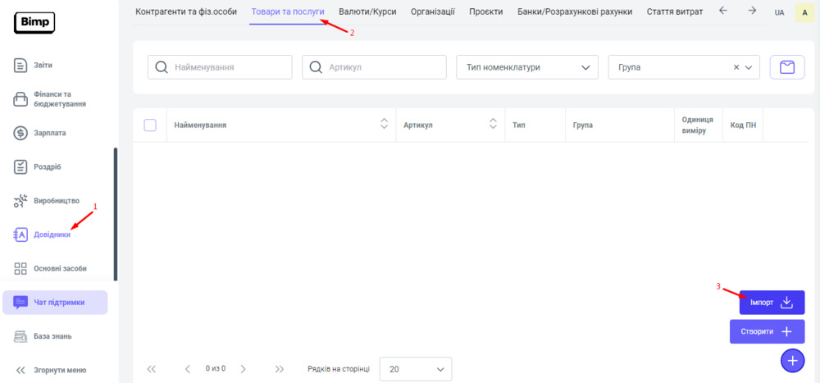The height and width of the screenshot is (383, 820).
Task: Click the archive envelope icon button
Action: (x=787, y=67)
